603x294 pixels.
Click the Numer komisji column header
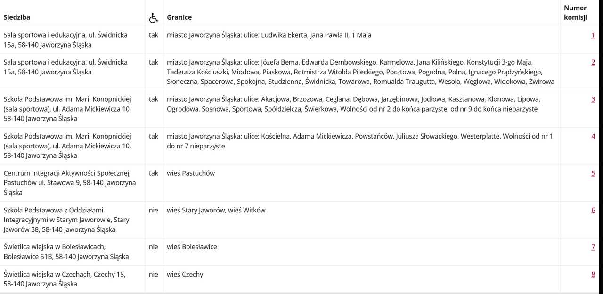click(576, 13)
